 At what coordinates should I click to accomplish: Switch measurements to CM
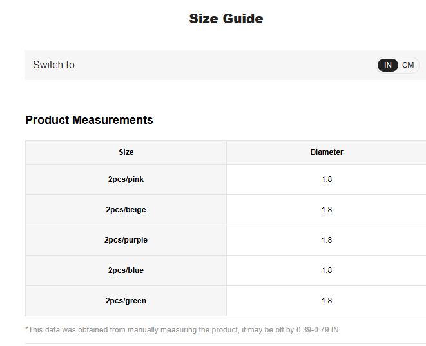(408, 65)
